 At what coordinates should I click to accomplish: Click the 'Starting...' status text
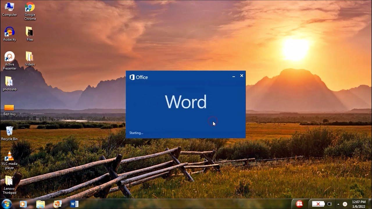click(x=136, y=133)
